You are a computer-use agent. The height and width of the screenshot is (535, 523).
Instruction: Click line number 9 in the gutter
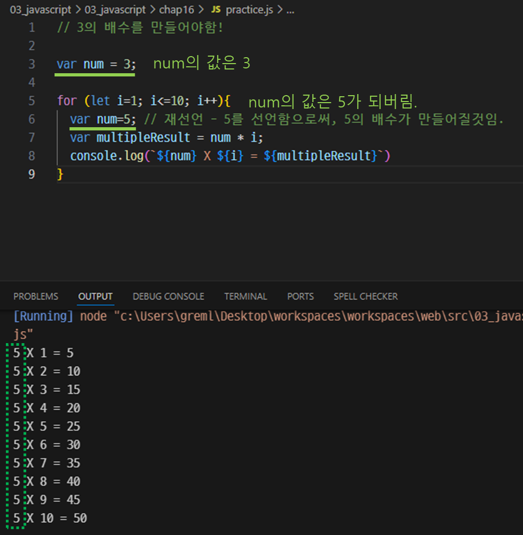[32, 174]
